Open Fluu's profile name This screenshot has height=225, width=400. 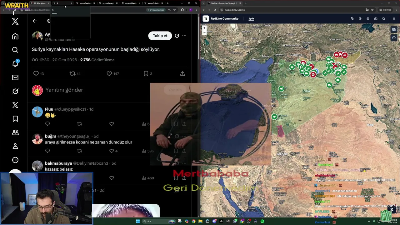coord(49,109)
